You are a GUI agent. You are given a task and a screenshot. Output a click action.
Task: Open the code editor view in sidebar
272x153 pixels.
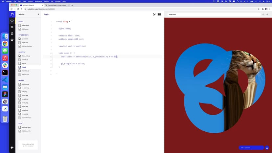(12, 21)
